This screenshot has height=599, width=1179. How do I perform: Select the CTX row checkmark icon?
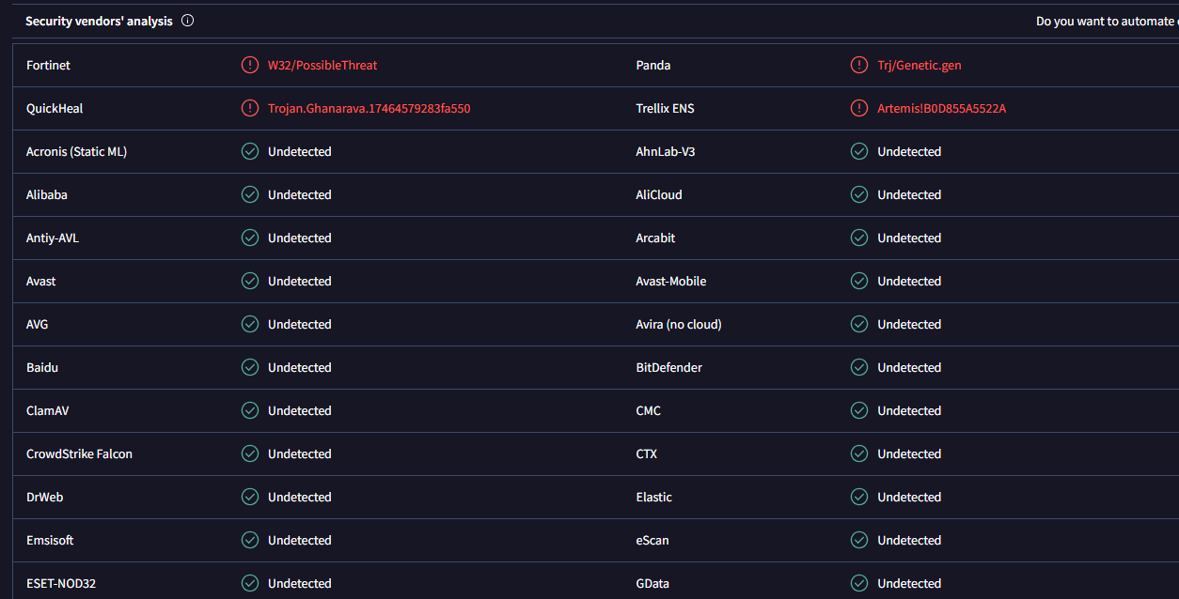point(859,453)
